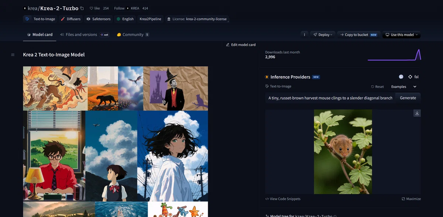Expand the Use this model dropdown
This screenshot has width=443, height=217.
tap(401, 35)
